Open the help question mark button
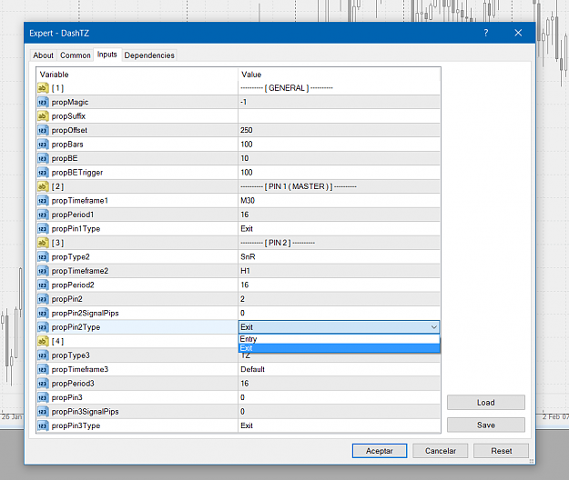This screenshot has height=480, width=569. coord(486,33)
